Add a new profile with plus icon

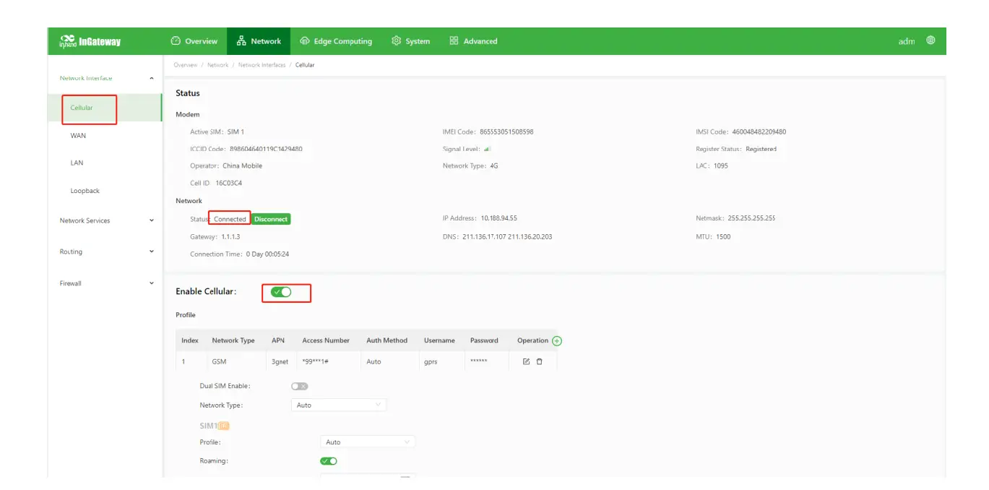click(557, 341)
